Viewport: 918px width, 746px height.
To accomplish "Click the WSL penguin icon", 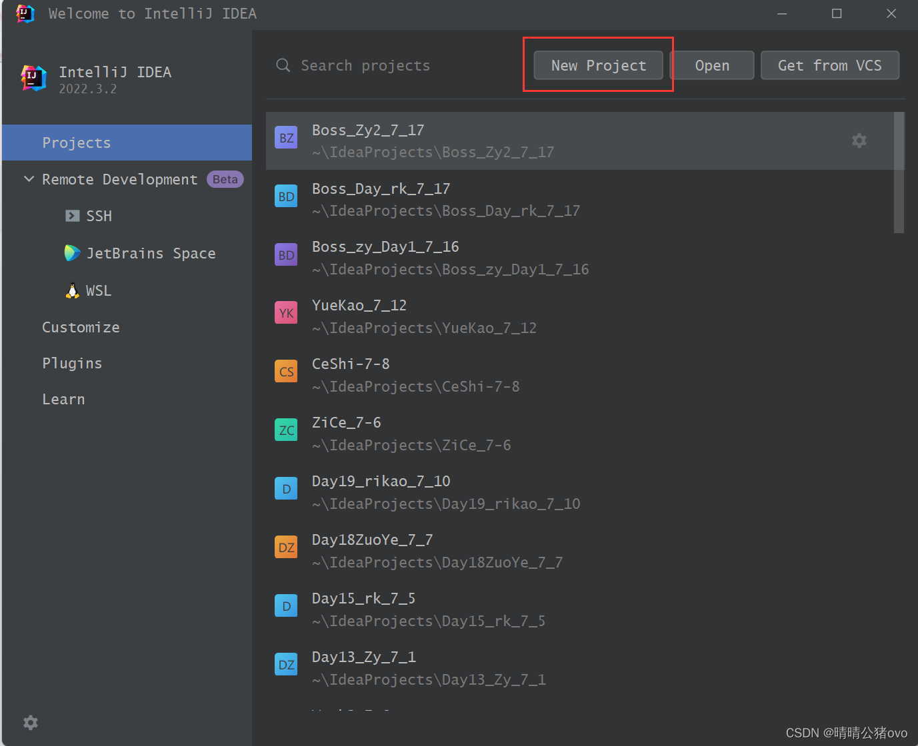I will tap(72, 290).
